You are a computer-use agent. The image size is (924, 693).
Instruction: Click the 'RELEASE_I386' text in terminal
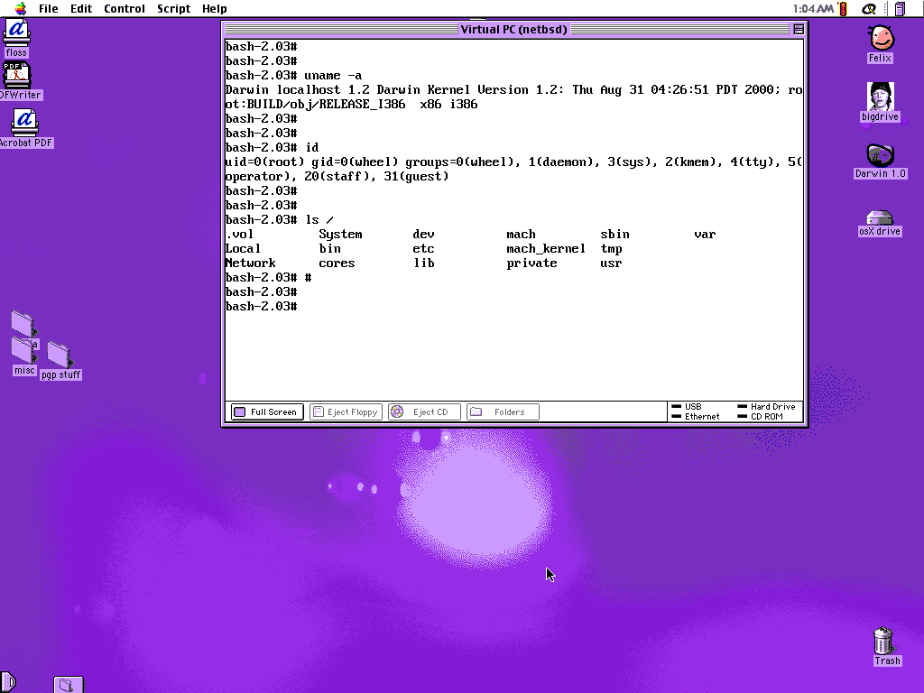pos(362,105)
